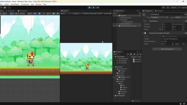Toggle constrained proportions link for Scale
The height and width of the screenshot is (105, 187).
(x=160, y=29)
